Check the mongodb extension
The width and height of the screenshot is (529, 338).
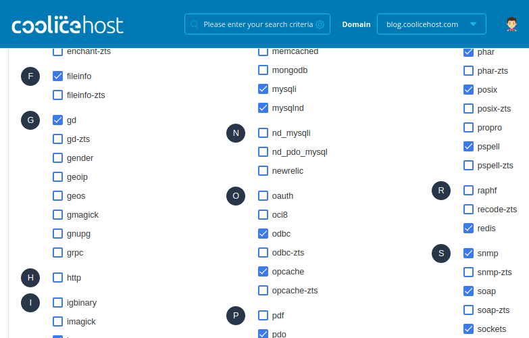(263, 70)
